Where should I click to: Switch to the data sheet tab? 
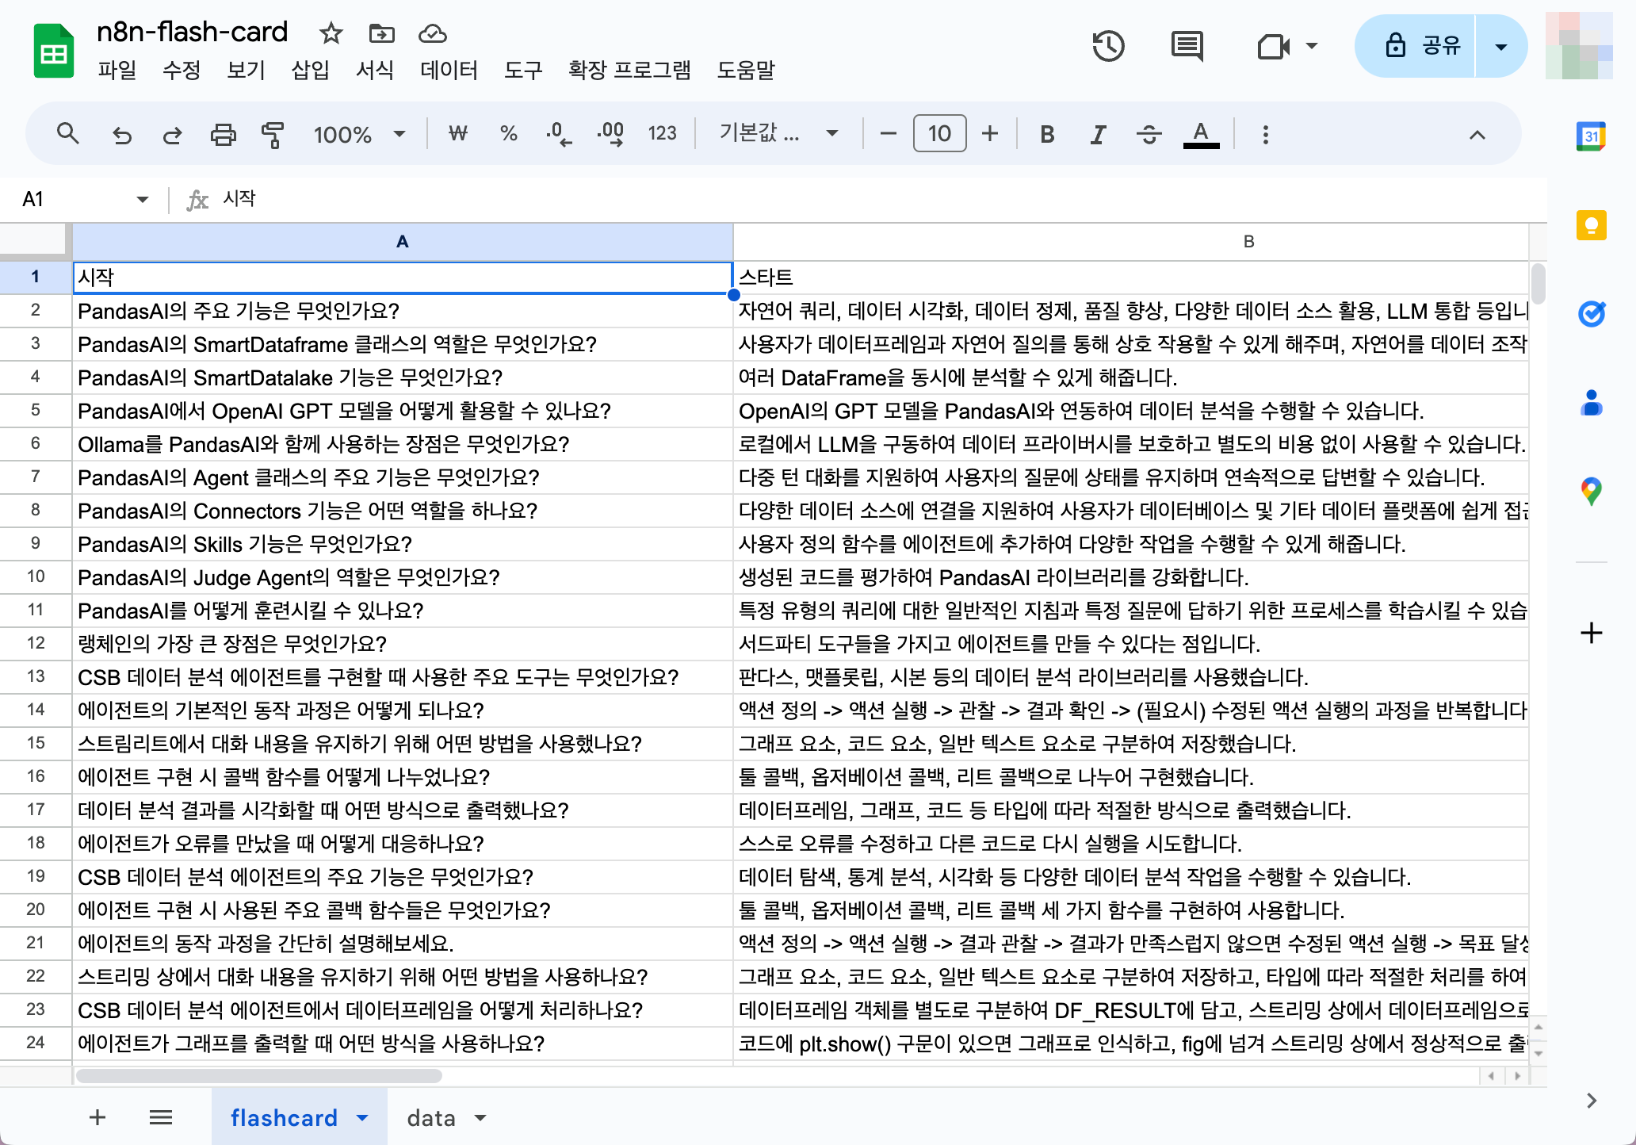click(x=430, y=1118)
